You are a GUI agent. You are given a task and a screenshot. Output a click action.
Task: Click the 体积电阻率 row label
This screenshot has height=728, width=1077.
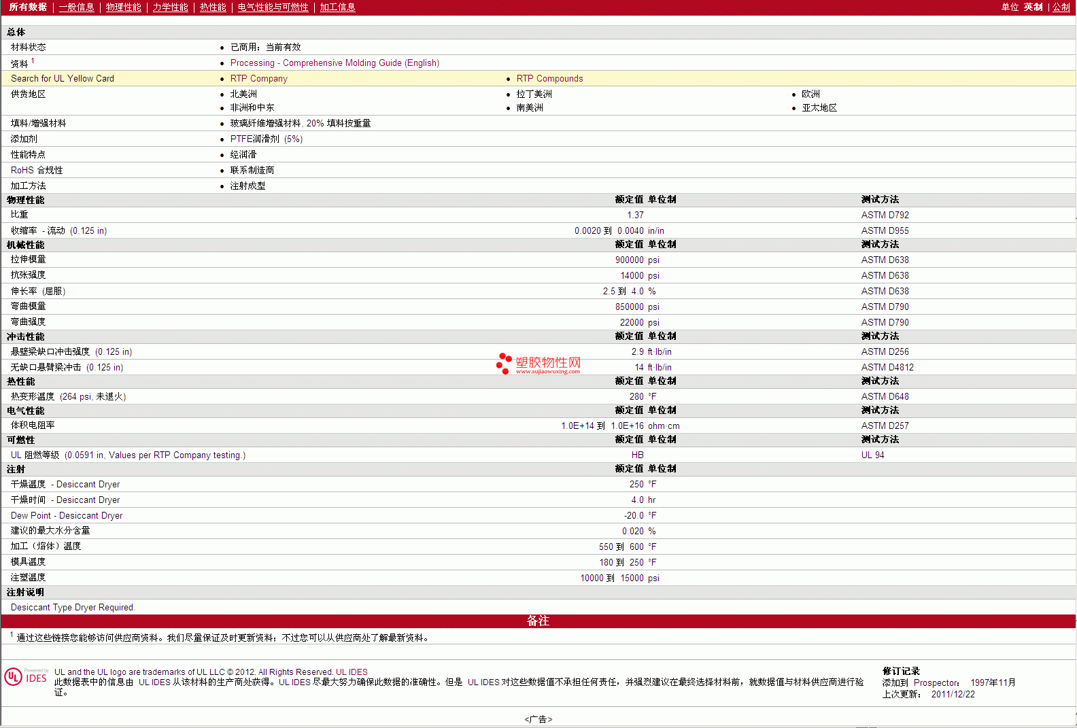[33, 425]
